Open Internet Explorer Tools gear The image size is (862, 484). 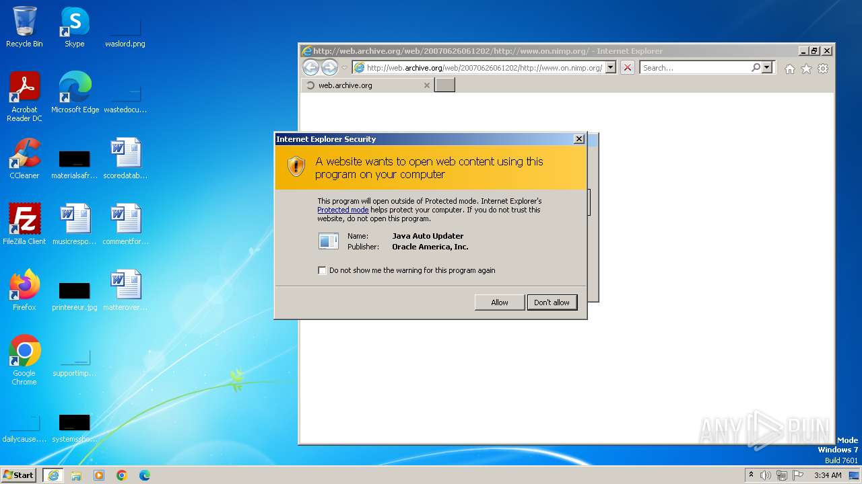(823, 69)
